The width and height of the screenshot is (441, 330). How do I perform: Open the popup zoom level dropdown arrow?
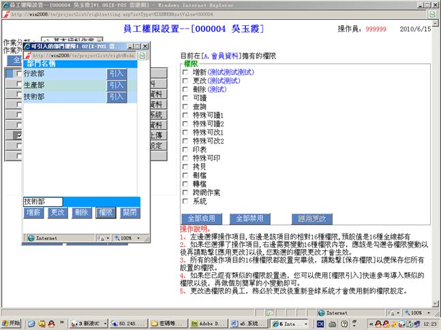coord(137,238)
